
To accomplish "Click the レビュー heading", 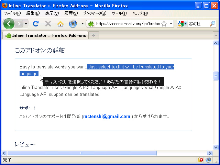I will point(25,144).
